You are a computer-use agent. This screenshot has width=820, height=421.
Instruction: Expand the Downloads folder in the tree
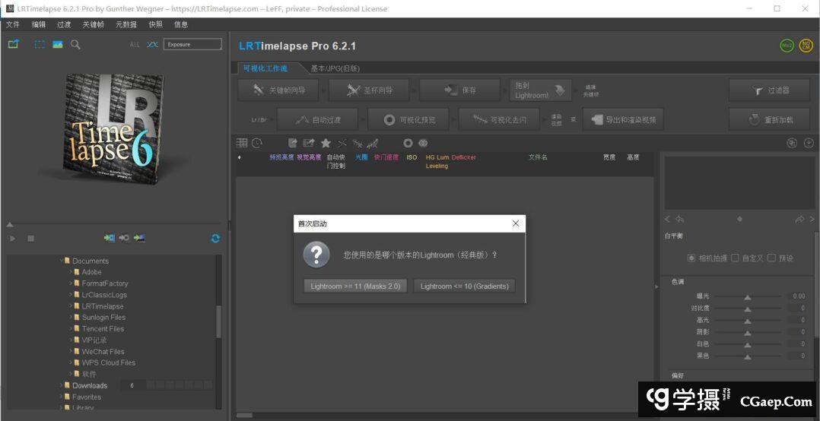(x=61, y=385)
